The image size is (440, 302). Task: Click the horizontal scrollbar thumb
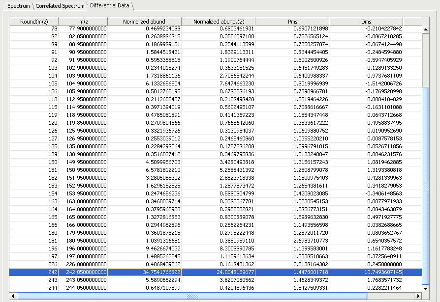click(x=192, y=296)
